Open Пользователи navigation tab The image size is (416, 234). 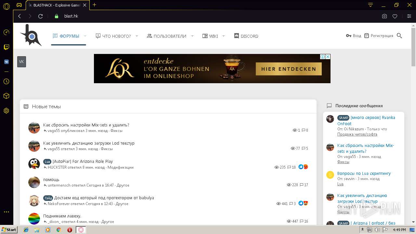(166, 36)
